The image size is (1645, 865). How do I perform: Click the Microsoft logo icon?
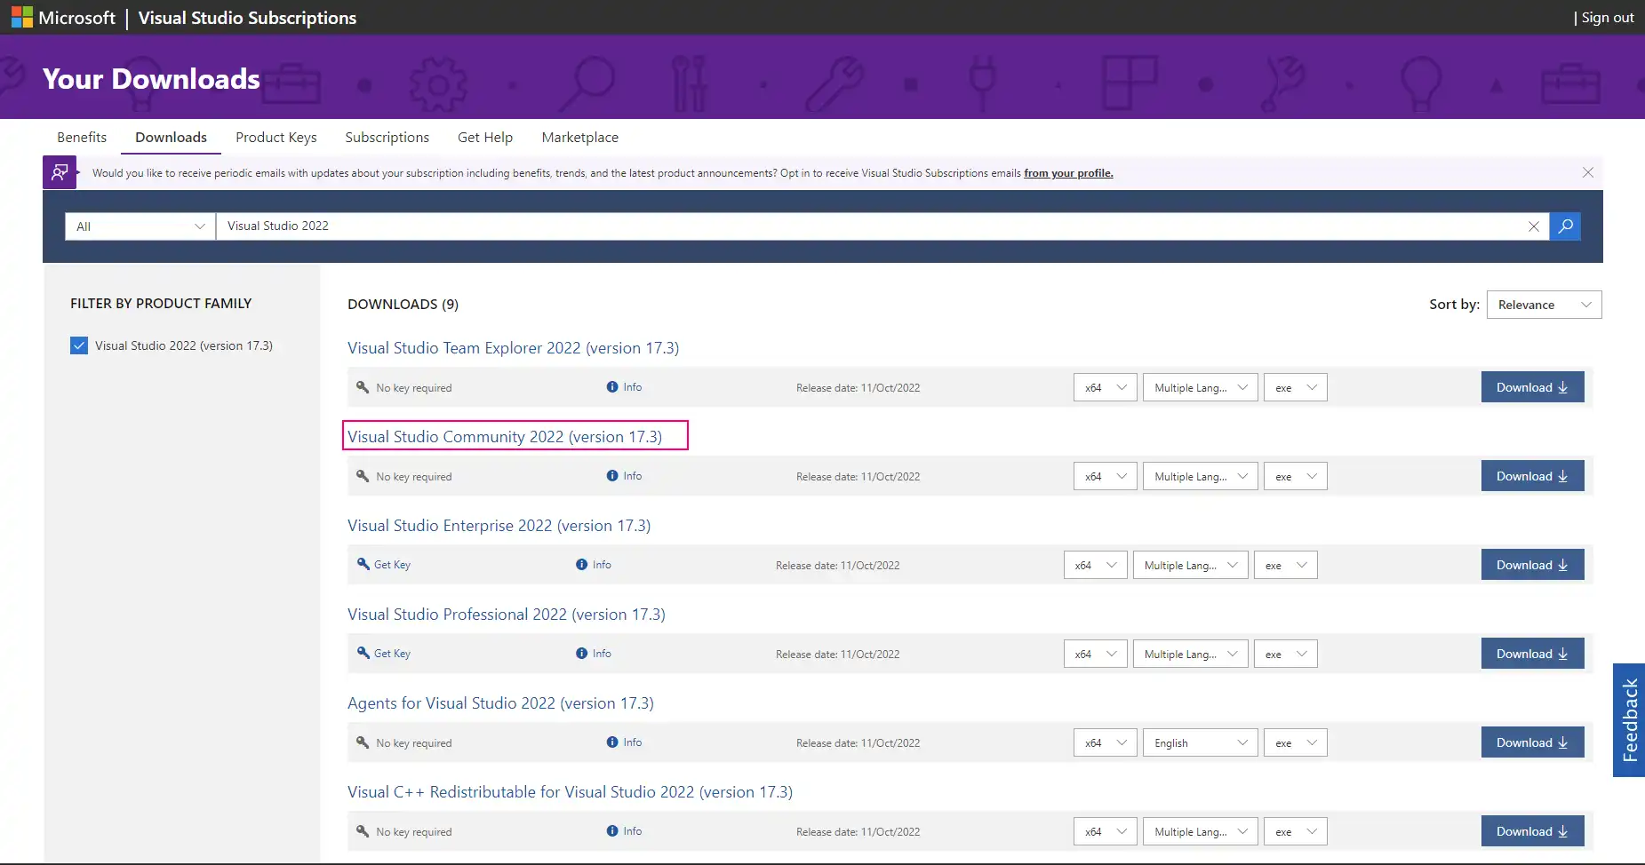click(21, 17)
